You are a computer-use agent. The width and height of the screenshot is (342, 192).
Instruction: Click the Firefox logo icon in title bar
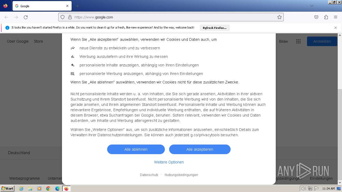5,6
